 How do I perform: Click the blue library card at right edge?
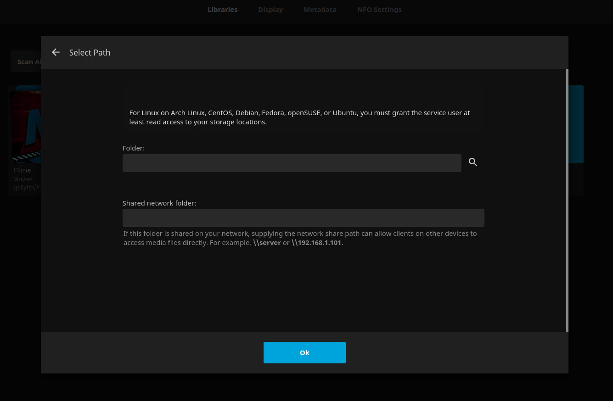[x=576, y=124]
